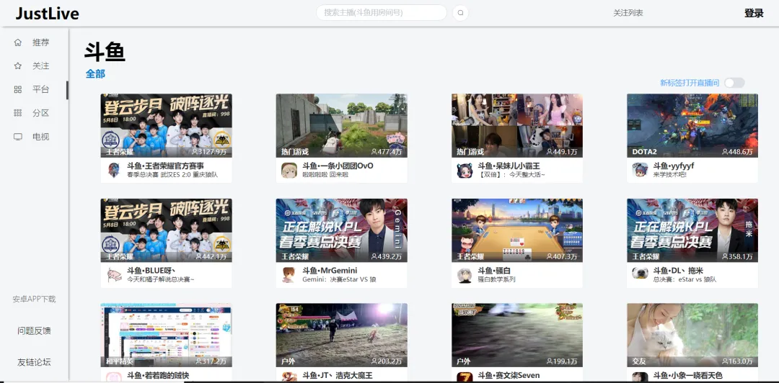Screen dimensions: 779x383
Task: Open the 骚白 stream thumbnail
Action: click(517, 230)
